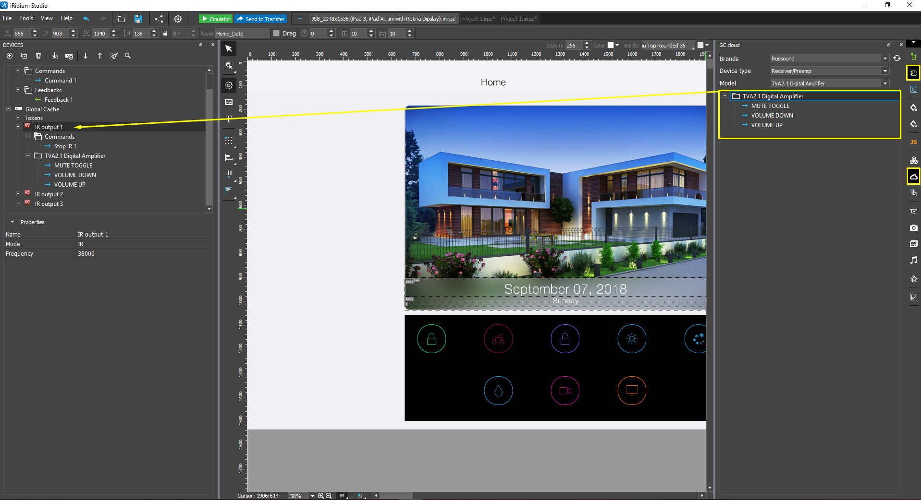Select the Text tool in the canvas toolbar
The image size is (921, 500).
pyautogui.click(x=228, y=119)
